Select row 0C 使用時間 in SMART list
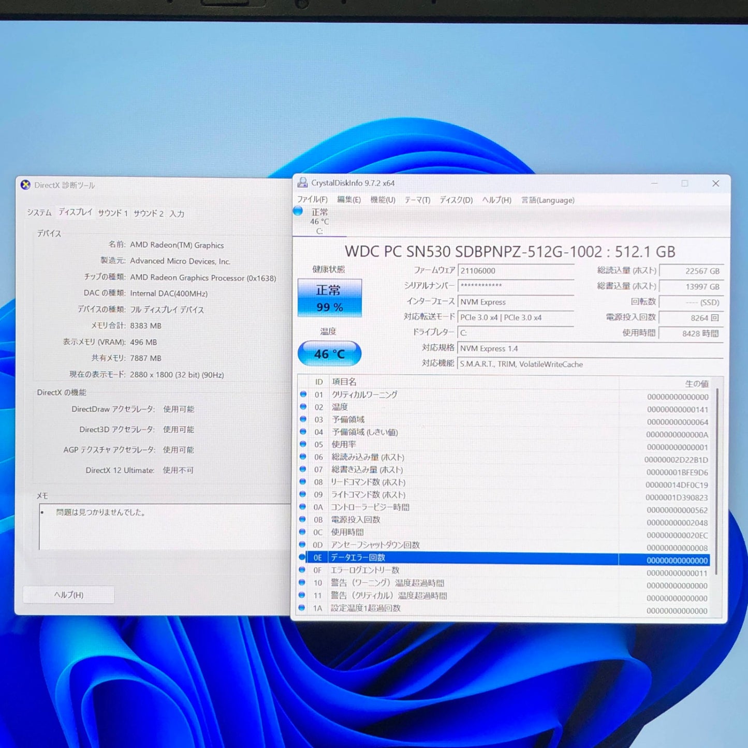Image resolution: width=748 pixels, height=748 pixels. click(x=504, y=533)
